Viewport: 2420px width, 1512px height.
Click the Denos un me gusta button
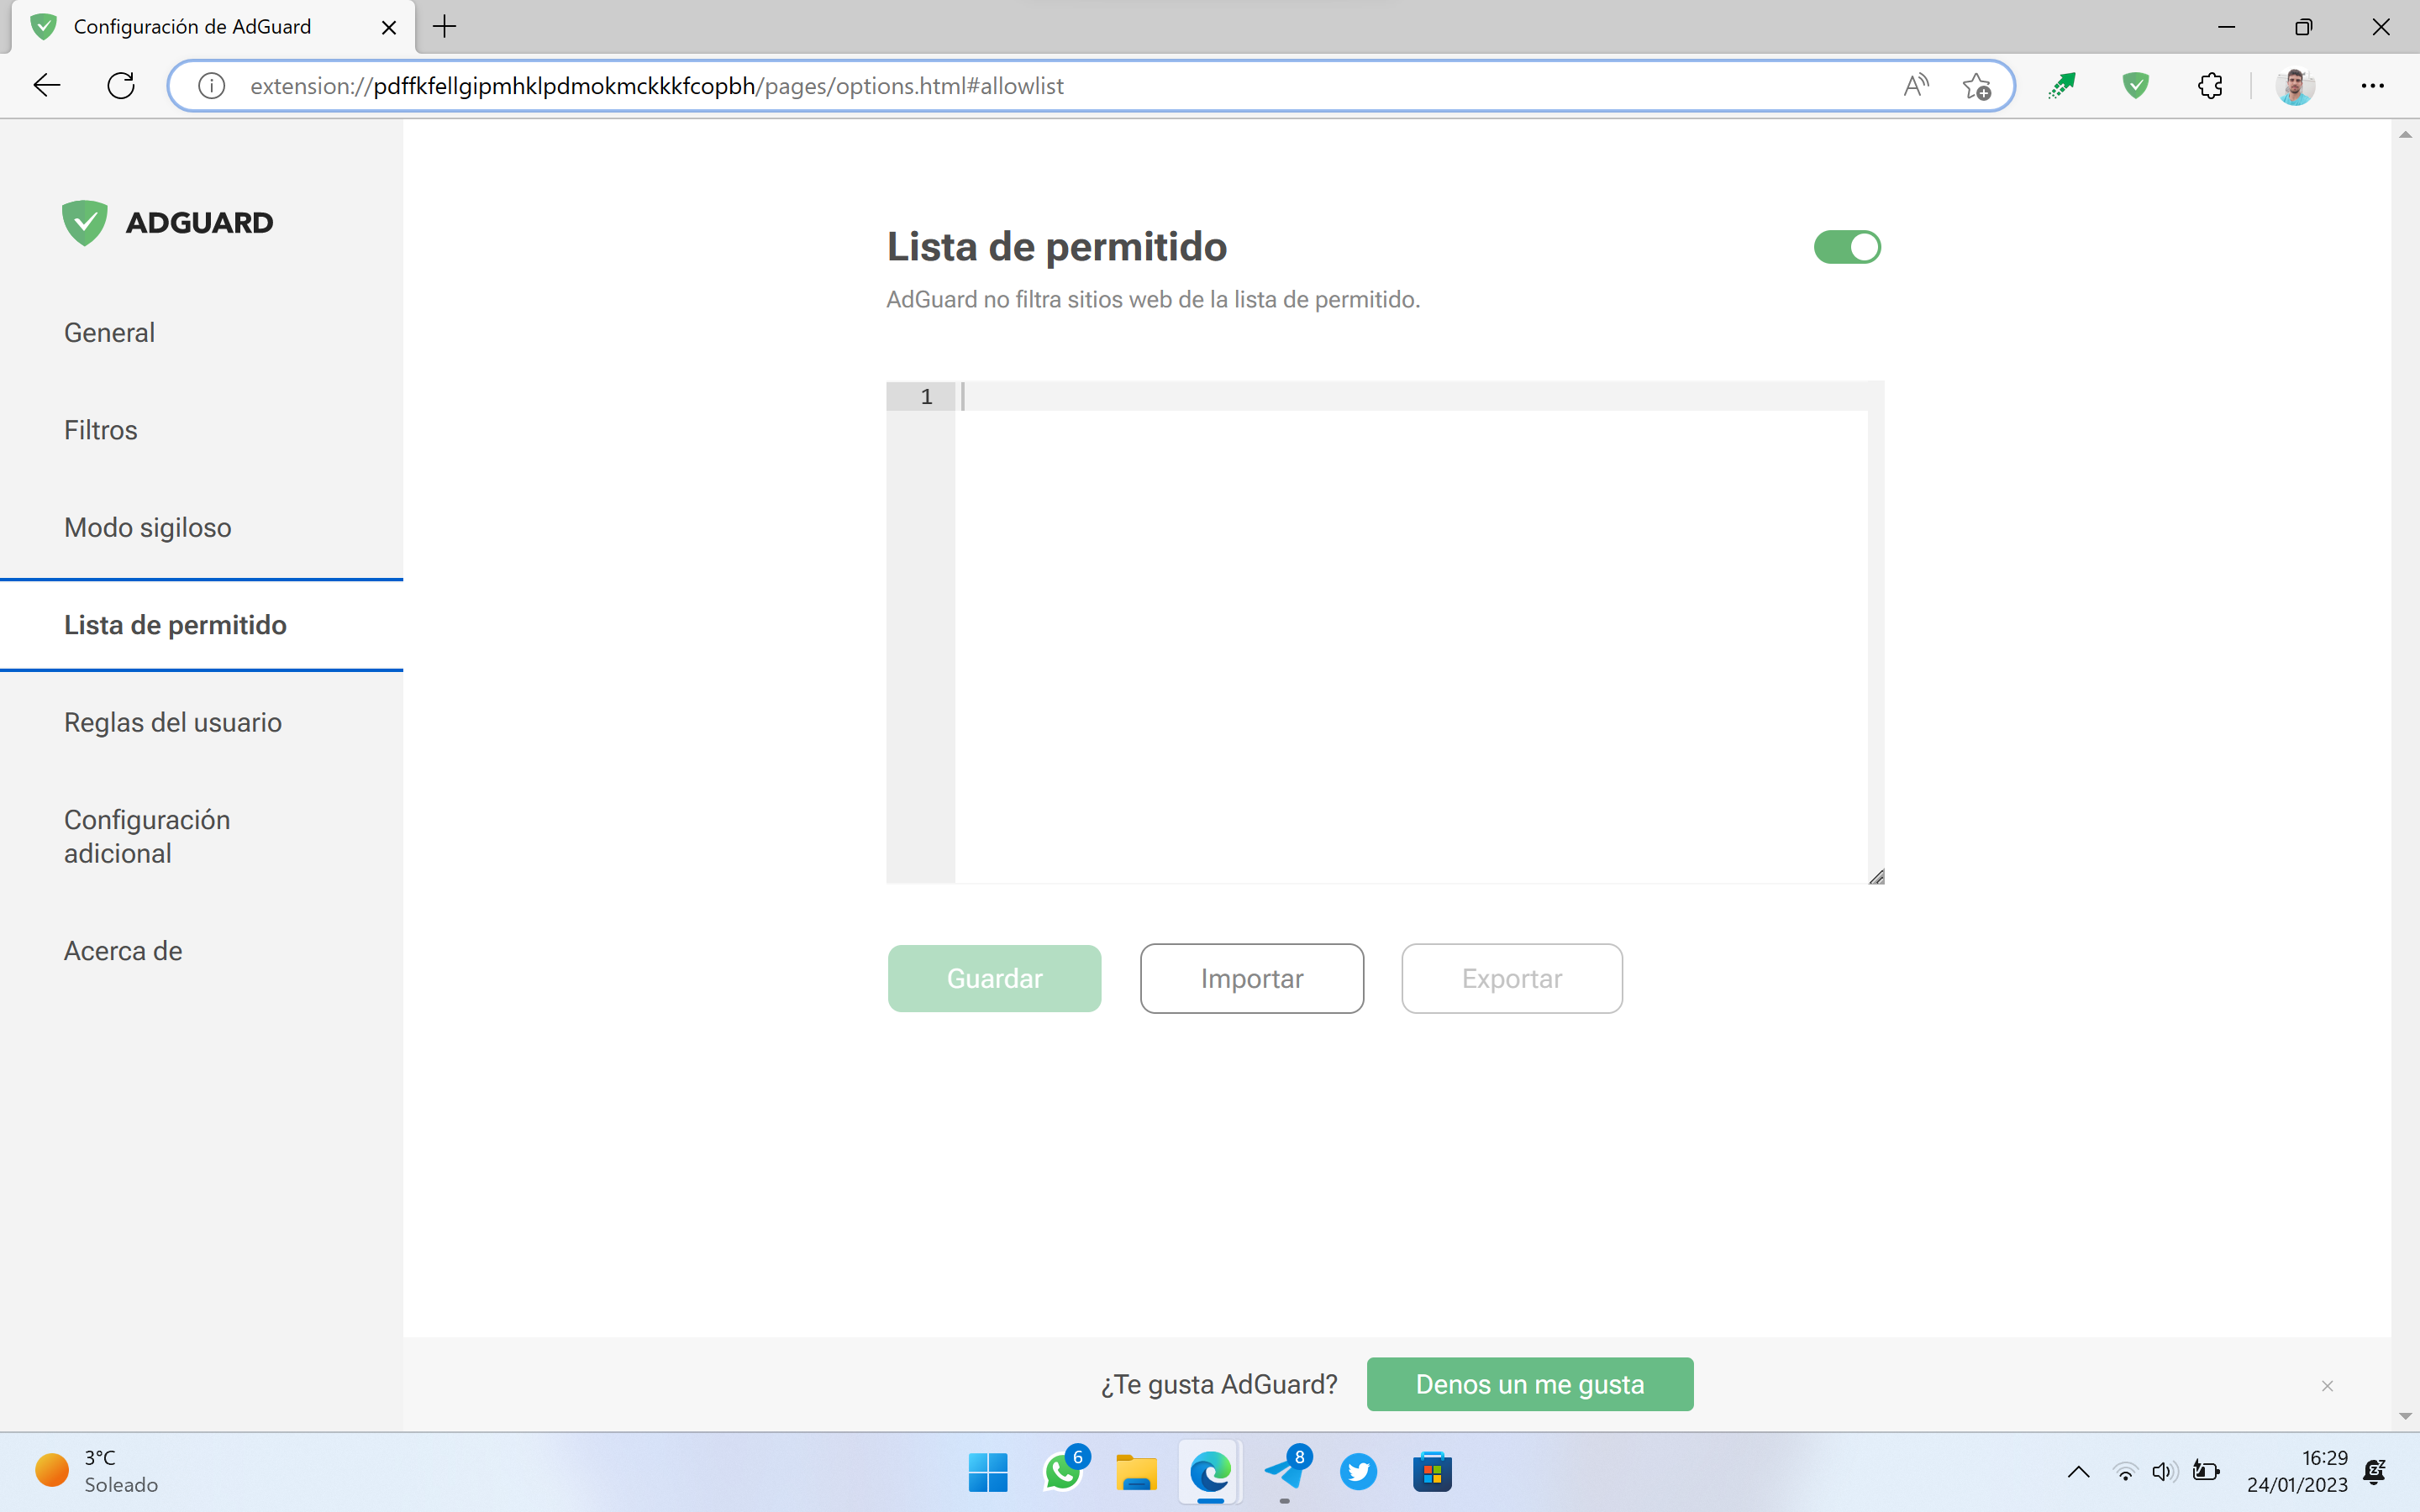(x=1530, y=1384)
